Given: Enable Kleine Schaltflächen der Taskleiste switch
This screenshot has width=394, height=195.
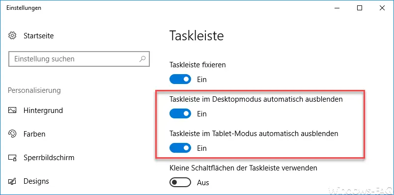Looking at the screenshot, I should [x=180, y=182].
